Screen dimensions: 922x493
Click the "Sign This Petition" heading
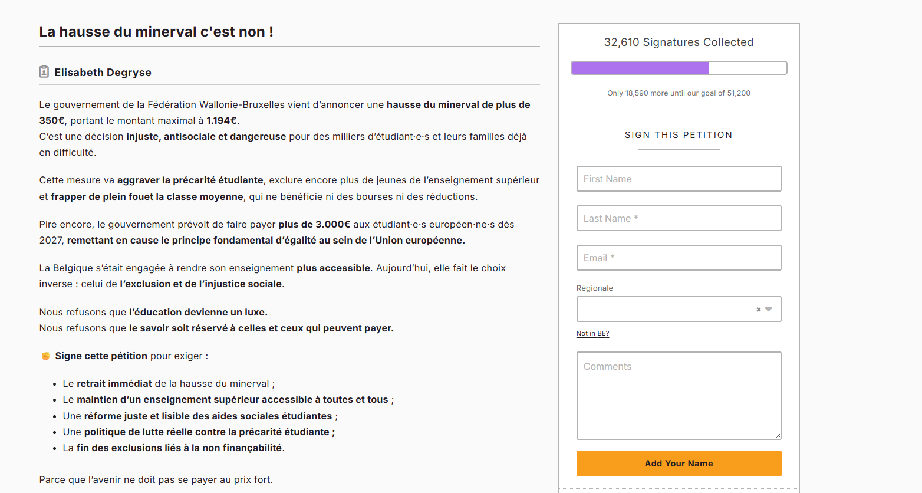click(x=679, y=135)
